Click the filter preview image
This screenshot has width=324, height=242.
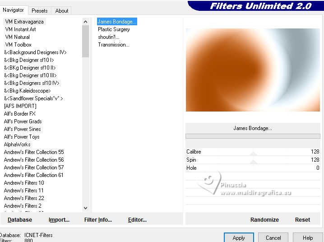[253, 70]
